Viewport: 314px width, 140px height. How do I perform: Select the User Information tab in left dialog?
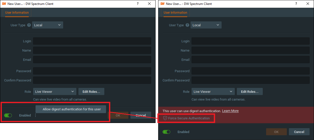pos(17,12)
